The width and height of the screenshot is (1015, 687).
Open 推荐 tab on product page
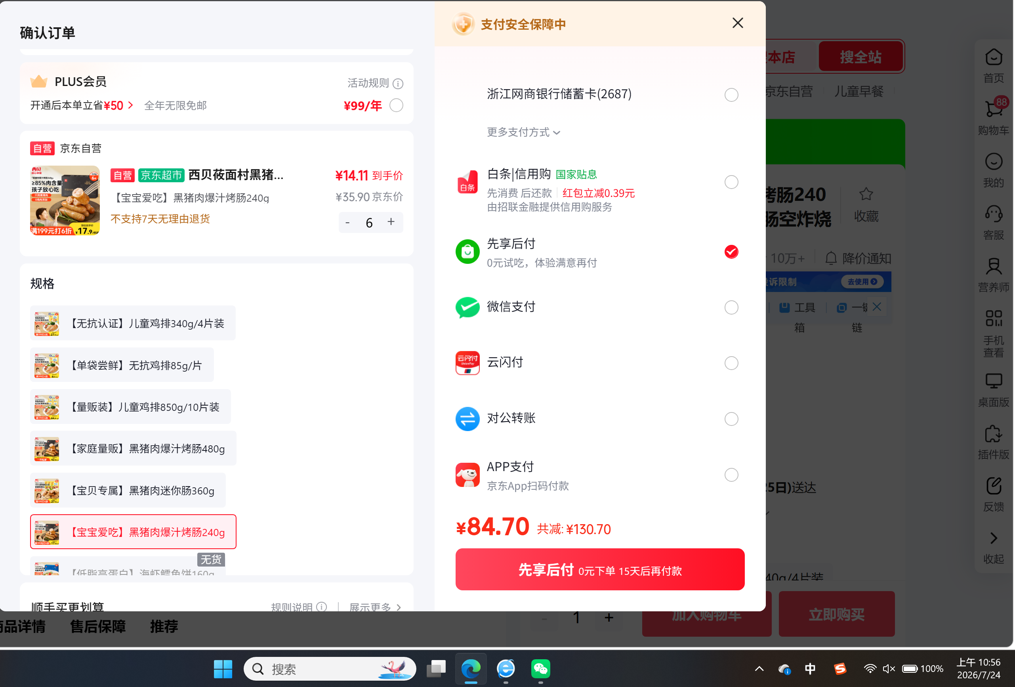(x=164, y=626)
